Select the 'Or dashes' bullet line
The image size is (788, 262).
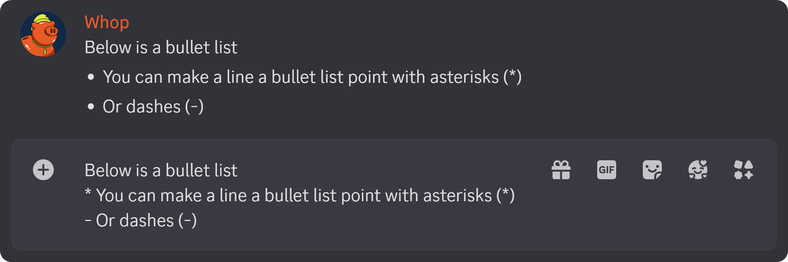tap(153, 106)
